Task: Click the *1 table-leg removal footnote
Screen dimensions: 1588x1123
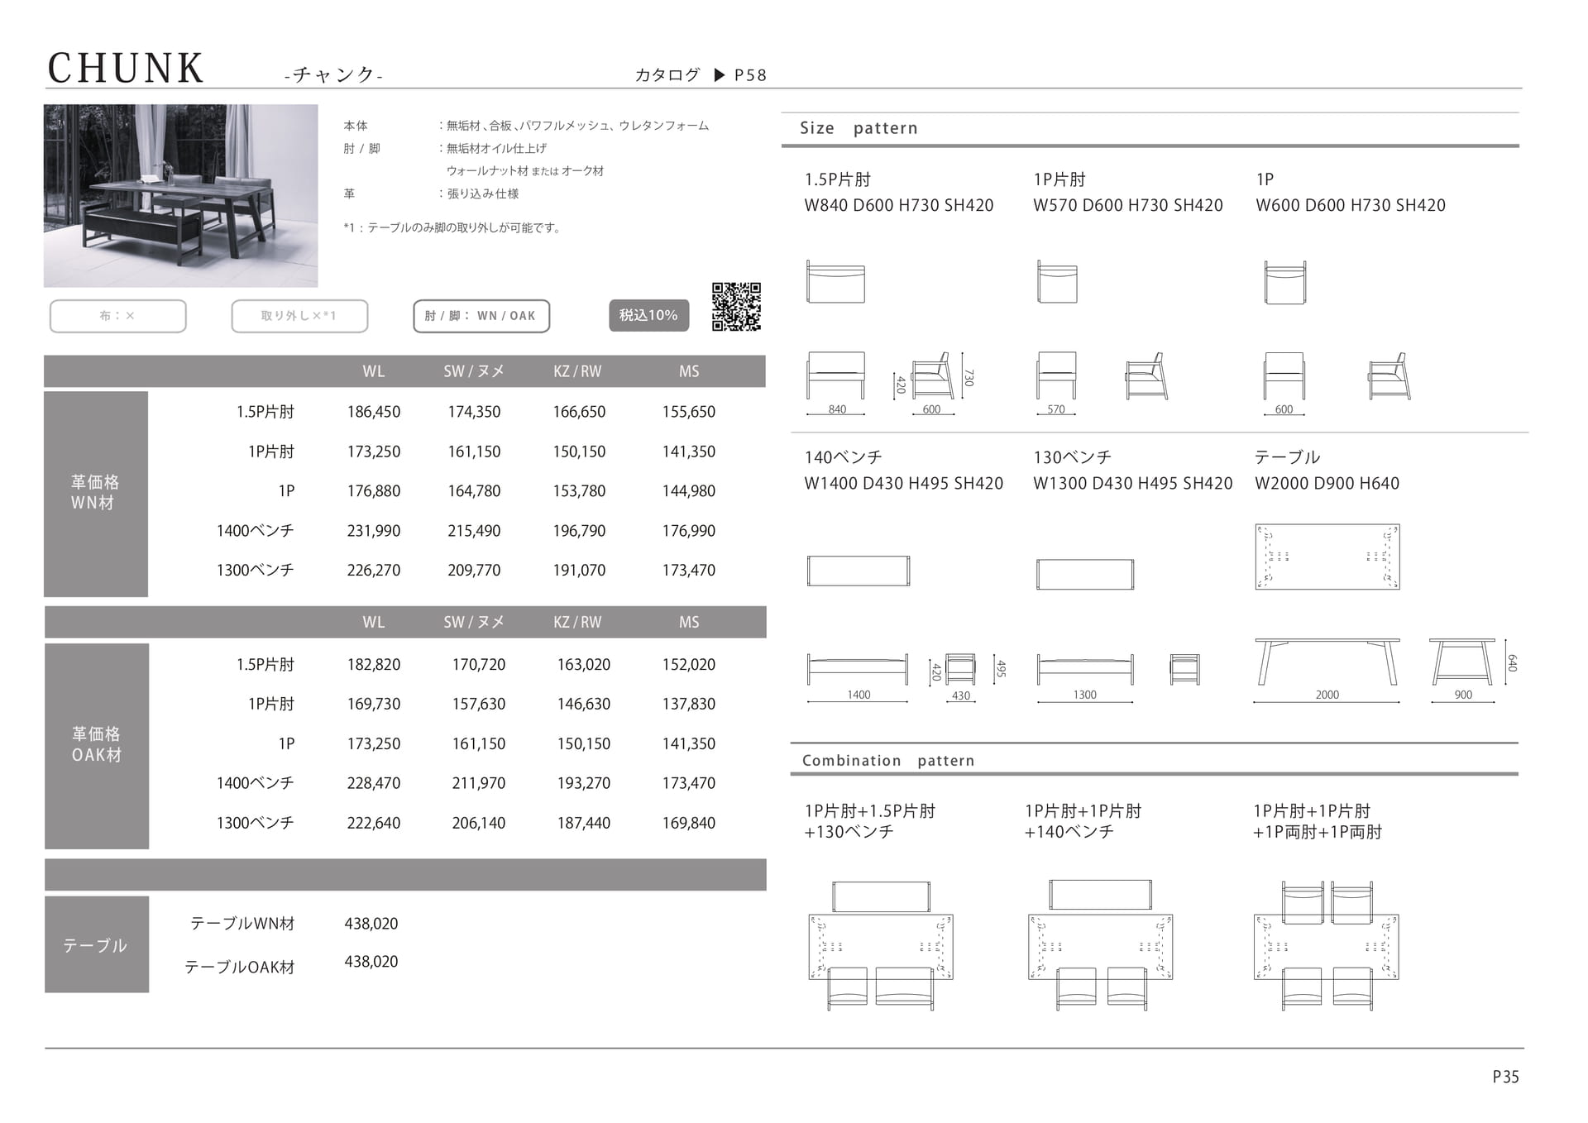Action: (454, 227)
